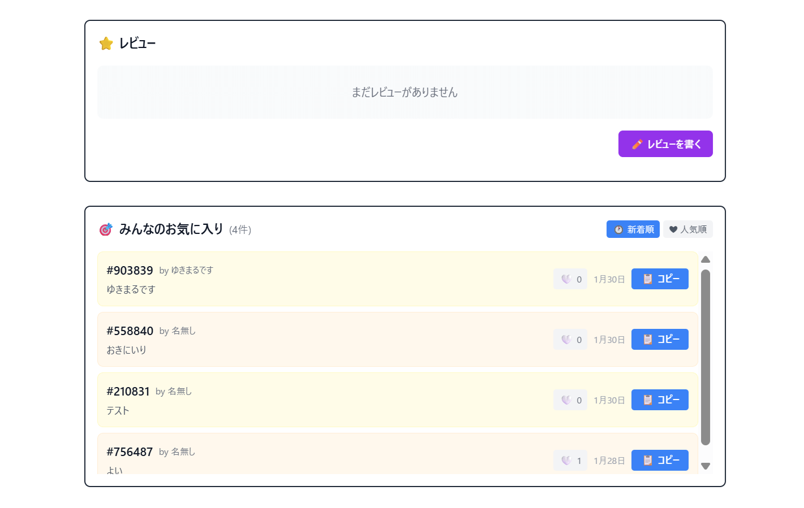
Task: Toggle a like on entry #558840
Action: [x=570, y=339]
